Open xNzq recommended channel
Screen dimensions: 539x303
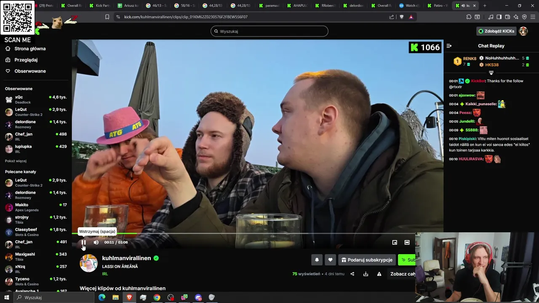[35, 268]
